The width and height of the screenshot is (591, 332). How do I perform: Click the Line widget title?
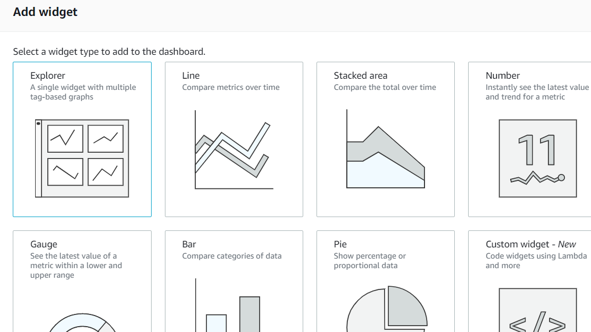coord(191,76)
